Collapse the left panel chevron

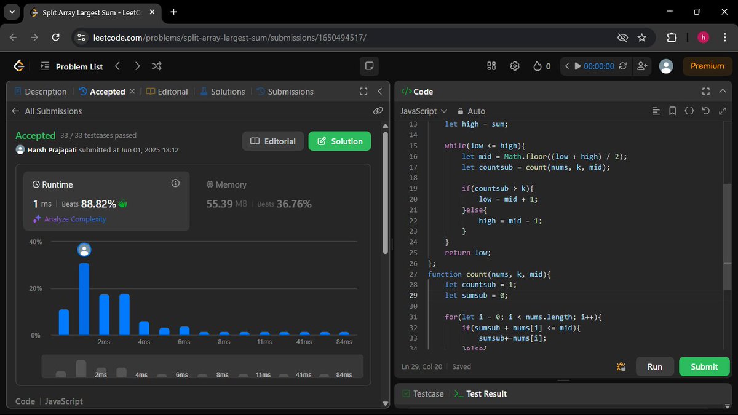pos(380,92)
